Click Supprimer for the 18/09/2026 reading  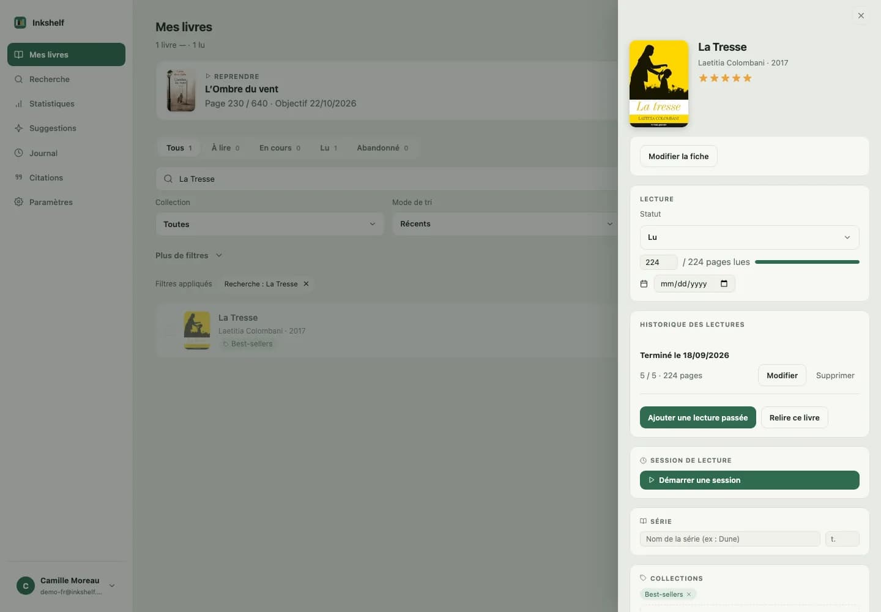[835, 375]
